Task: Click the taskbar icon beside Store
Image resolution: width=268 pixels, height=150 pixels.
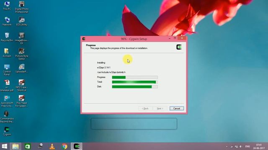Action: click(40, 146)
